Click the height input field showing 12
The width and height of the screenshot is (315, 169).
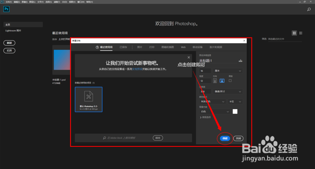point(205,81)
